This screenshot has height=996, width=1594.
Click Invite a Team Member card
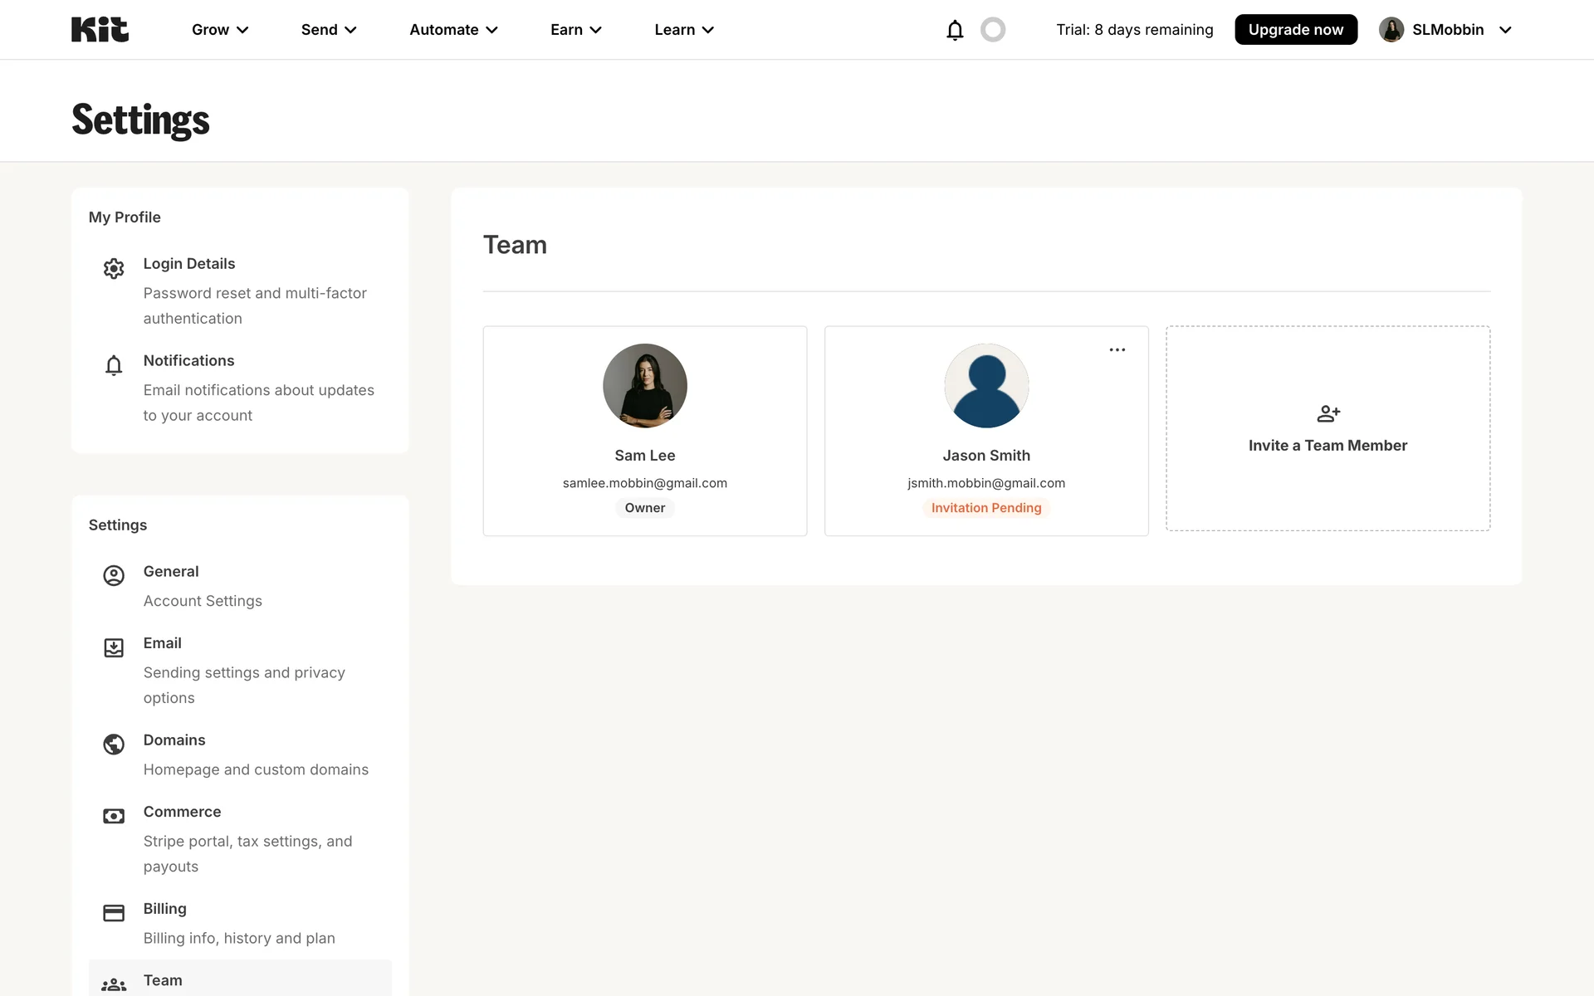coord(1328,429)
